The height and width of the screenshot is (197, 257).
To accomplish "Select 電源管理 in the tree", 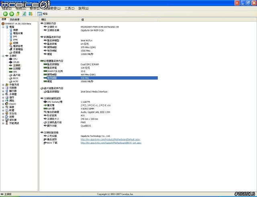I will [x=18, y=46].
